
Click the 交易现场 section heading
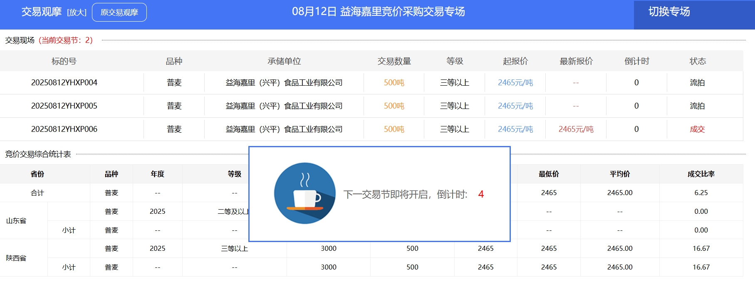point(20,40)
